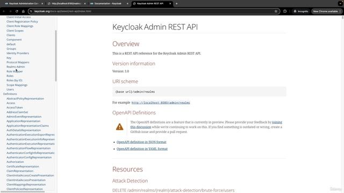Click the browser back arrow
Image resolution: width=344 pixels, height=193 pixels.
tap(4, 11)
